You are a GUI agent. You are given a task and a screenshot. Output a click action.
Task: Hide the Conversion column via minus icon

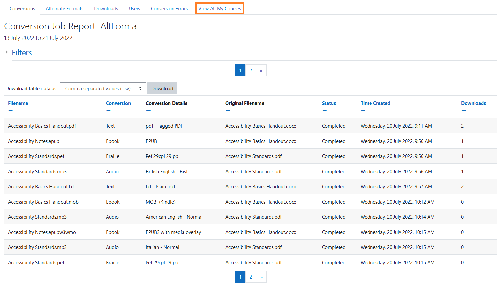(x=108, y=110)
